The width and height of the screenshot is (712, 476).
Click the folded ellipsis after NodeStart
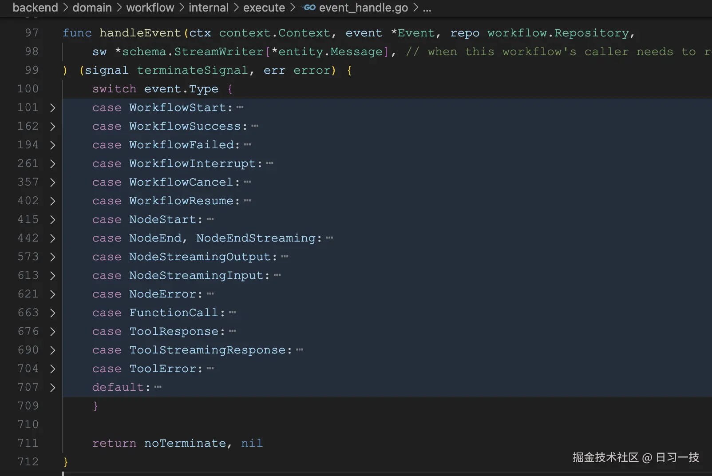click(x=210, y=219)
